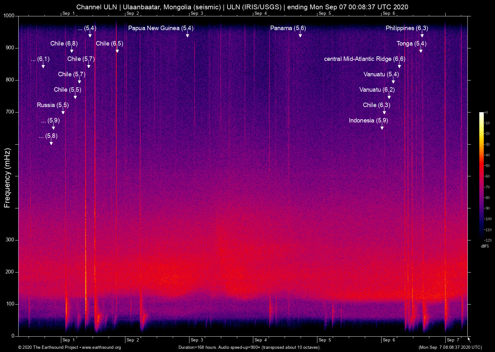The image size is (495, 352).
Task: Click the Mon Sep 7 UTC timestamp
Action: click(450, 348)
